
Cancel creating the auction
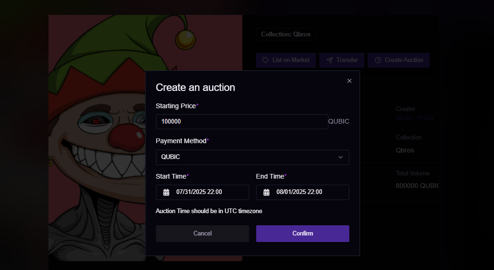202,233
